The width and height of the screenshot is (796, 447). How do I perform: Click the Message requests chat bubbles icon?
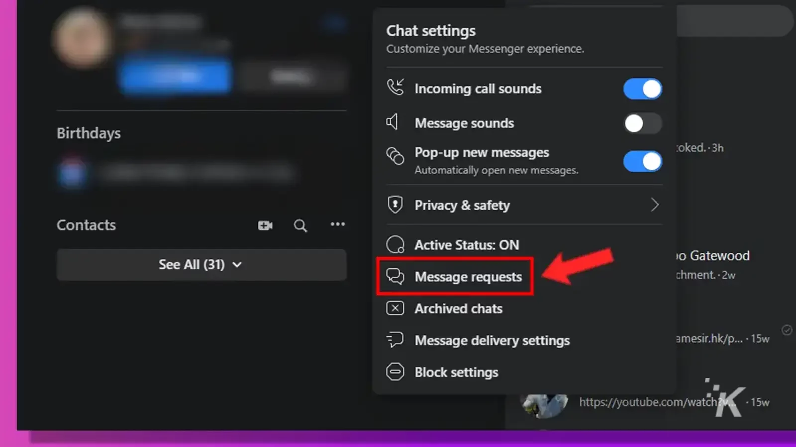point(396,276)
